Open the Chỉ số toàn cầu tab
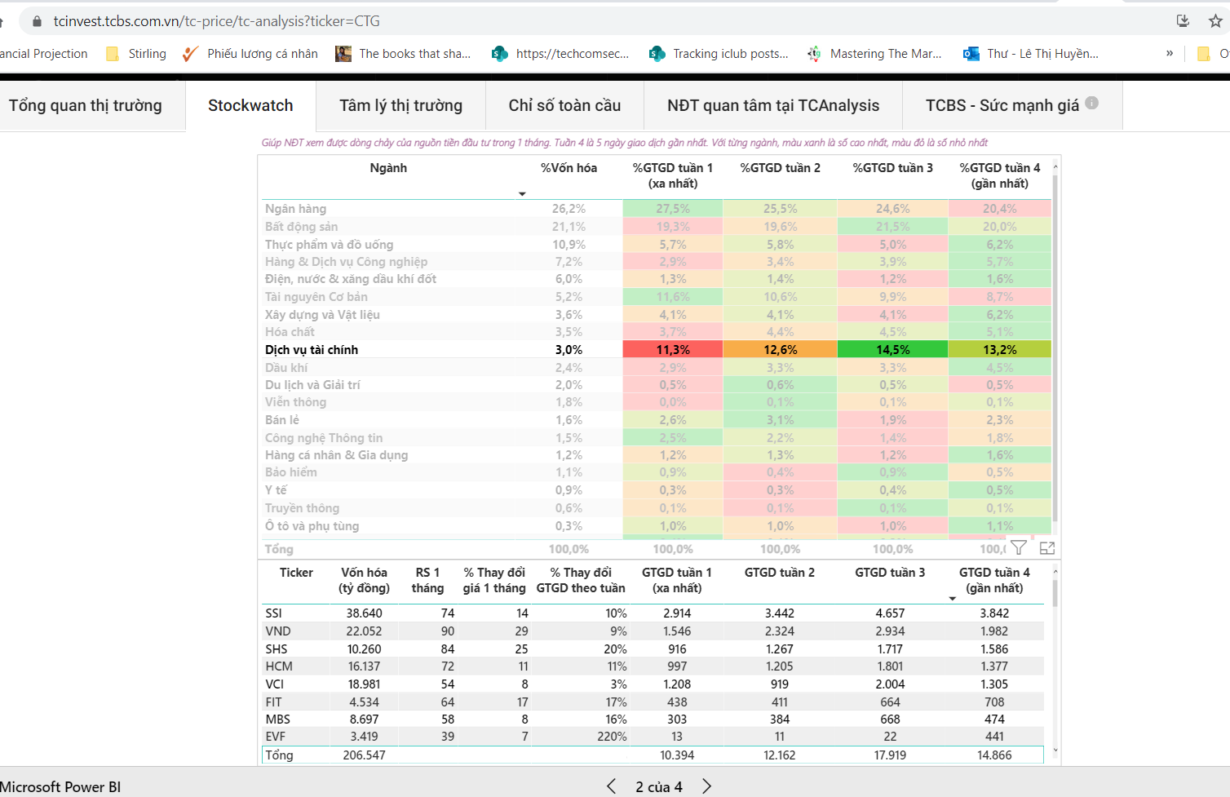The width and height of the screenshot is (1230, 797). click(564, 105)
